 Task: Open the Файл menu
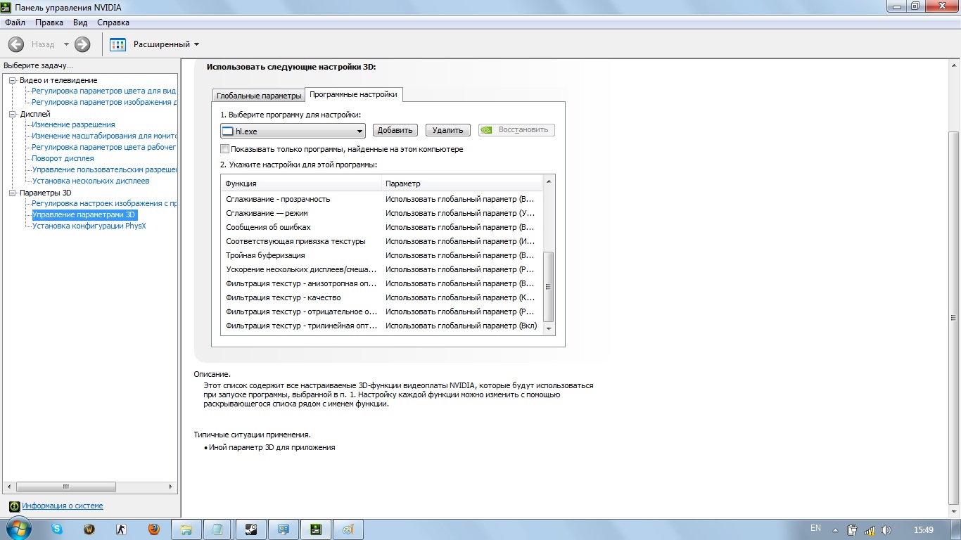(x=15, y=22)
